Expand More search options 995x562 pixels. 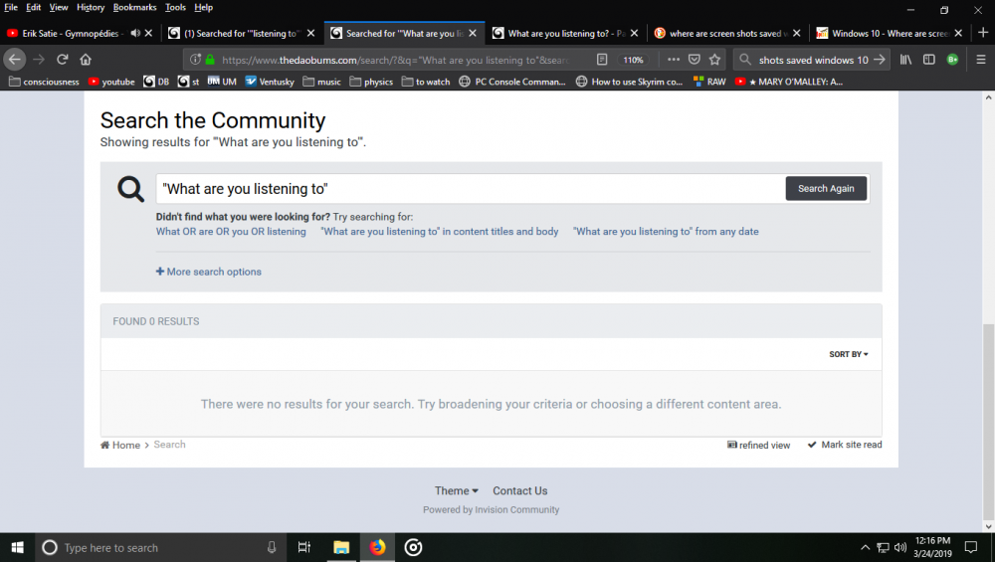click(209, 272)
